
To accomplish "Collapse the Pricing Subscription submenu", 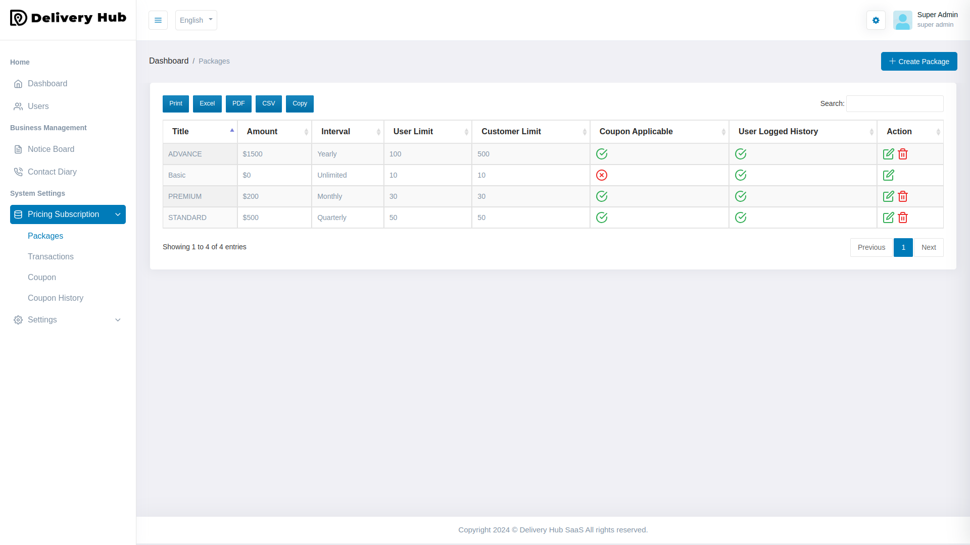I will pos(118,214).
